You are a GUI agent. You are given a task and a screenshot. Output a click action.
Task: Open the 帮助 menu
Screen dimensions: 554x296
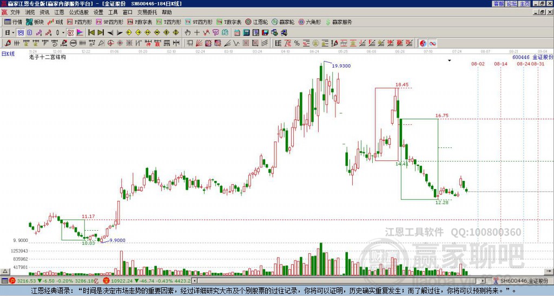coord(167,12)
